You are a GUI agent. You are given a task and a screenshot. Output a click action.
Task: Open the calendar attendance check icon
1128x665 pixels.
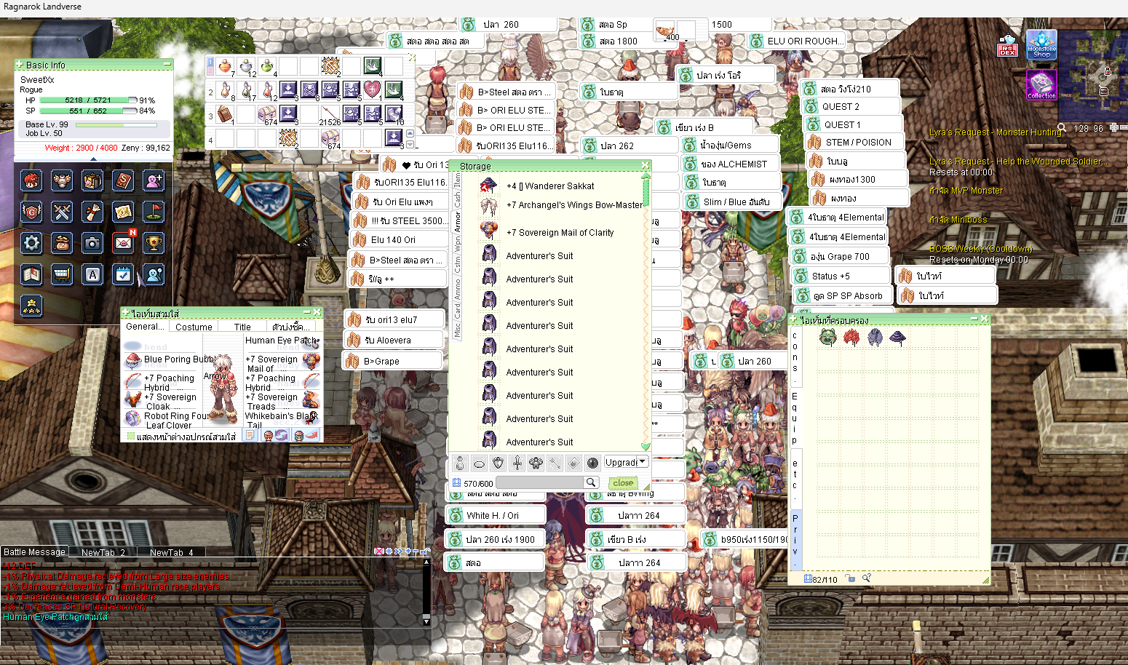123,274
